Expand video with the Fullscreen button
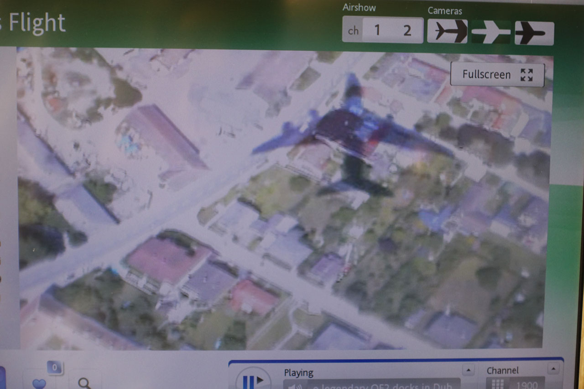 coord(497,74)
